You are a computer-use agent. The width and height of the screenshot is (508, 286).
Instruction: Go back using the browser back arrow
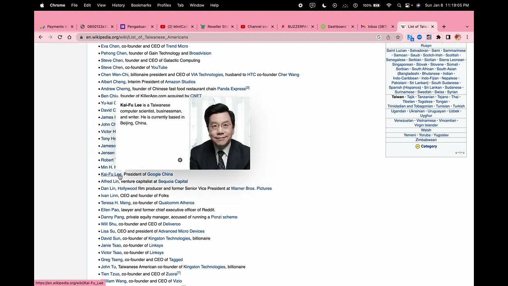click(x=40, y=37)
